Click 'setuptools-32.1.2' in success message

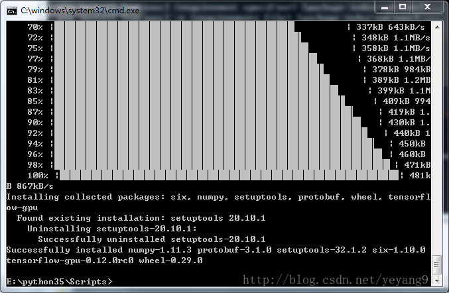click(322, 250)
